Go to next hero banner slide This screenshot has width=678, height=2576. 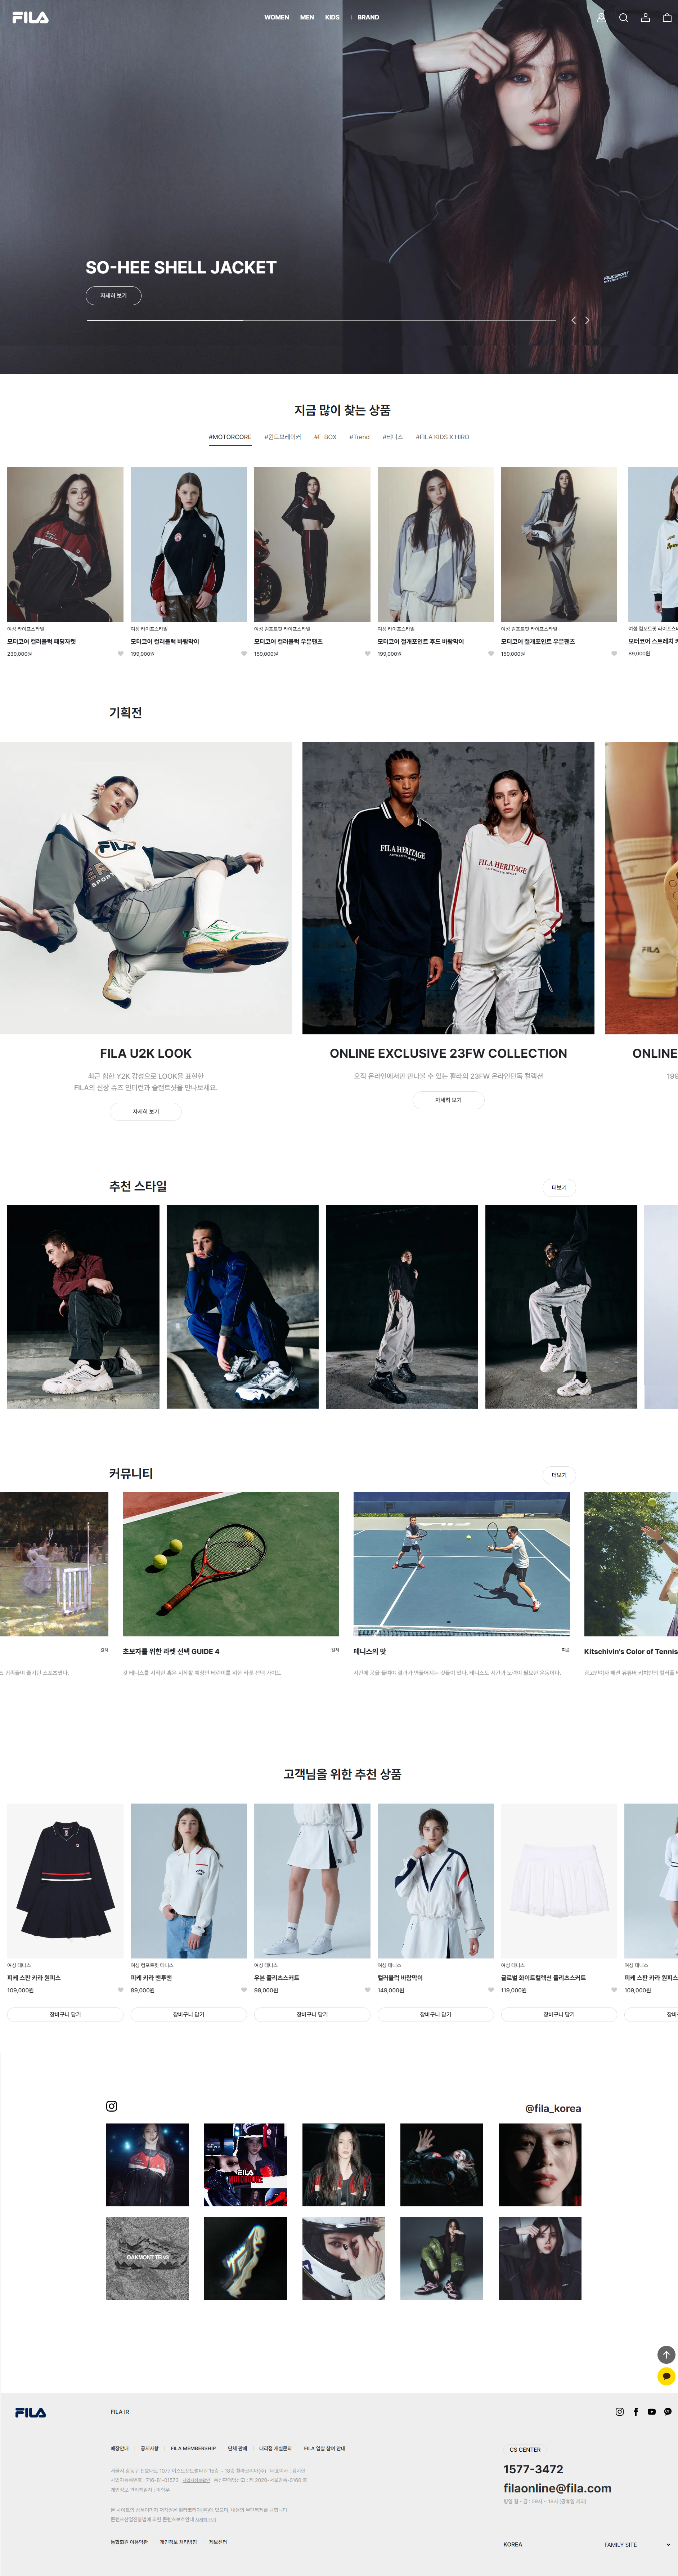tap(587, 320)
